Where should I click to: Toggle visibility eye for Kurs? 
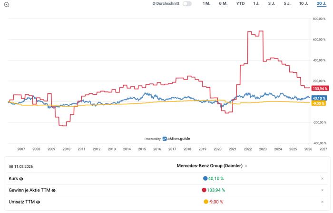(21, 179)
